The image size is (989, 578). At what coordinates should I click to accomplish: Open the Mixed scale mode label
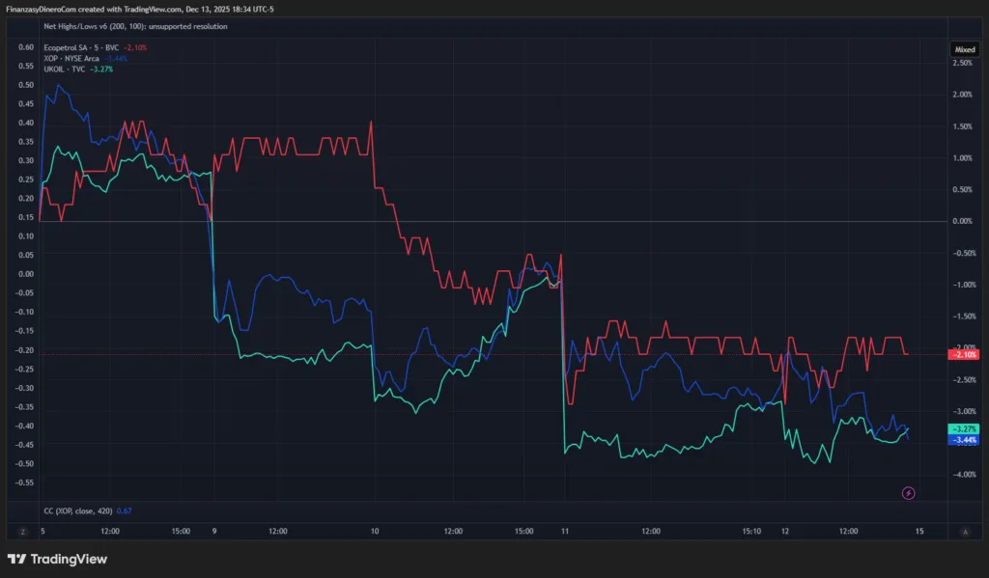[x=964, y=47]
